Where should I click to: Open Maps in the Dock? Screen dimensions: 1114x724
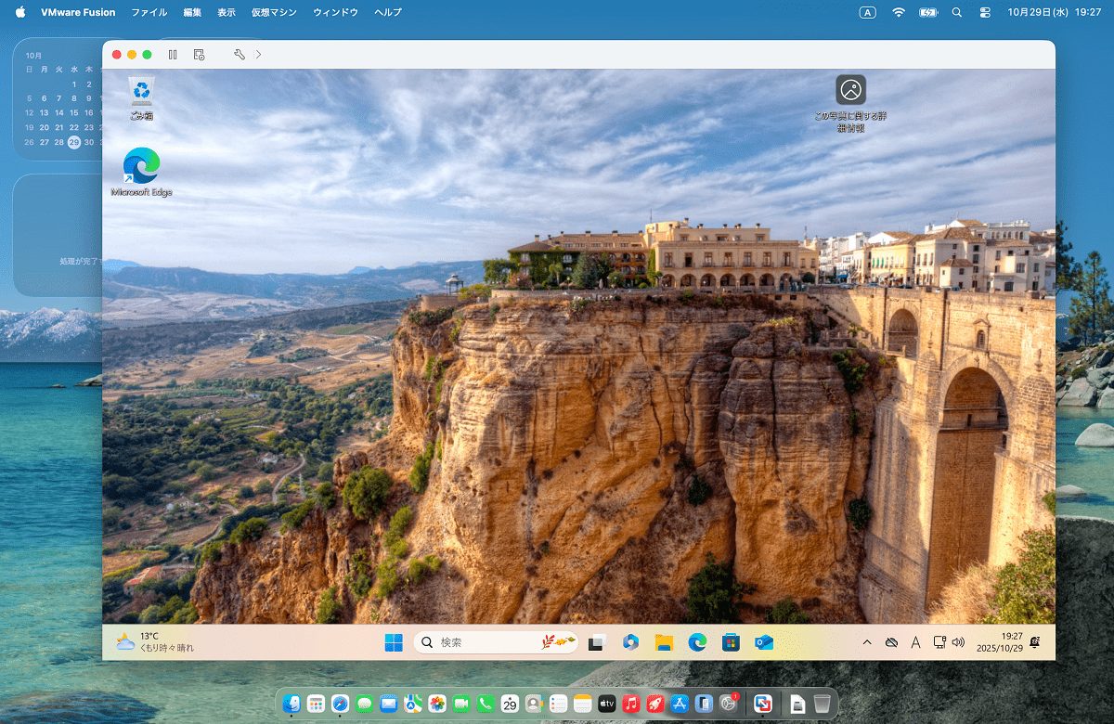(x=412, y=704)
